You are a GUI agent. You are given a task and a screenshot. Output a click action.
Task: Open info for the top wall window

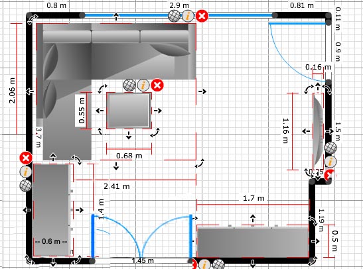188,16
